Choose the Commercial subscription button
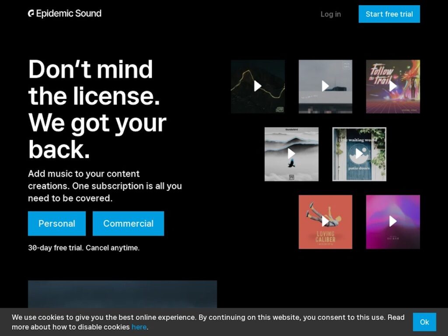This screenshot has width=448, height=336. pyautogui.click(x=128, y=224)
